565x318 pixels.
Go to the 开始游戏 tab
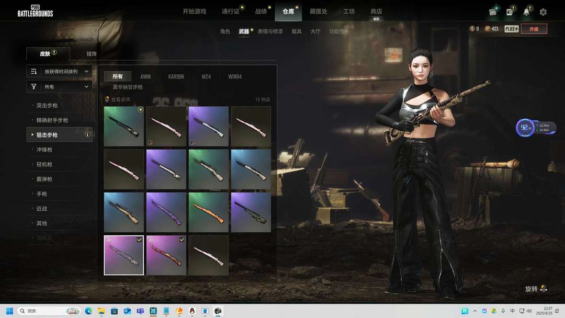pyautogui.click(x=194, y=12)
